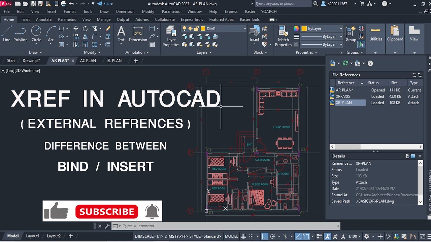Expand the Draw panel
The width and height of the screenshot is (431, 242).
35,52
